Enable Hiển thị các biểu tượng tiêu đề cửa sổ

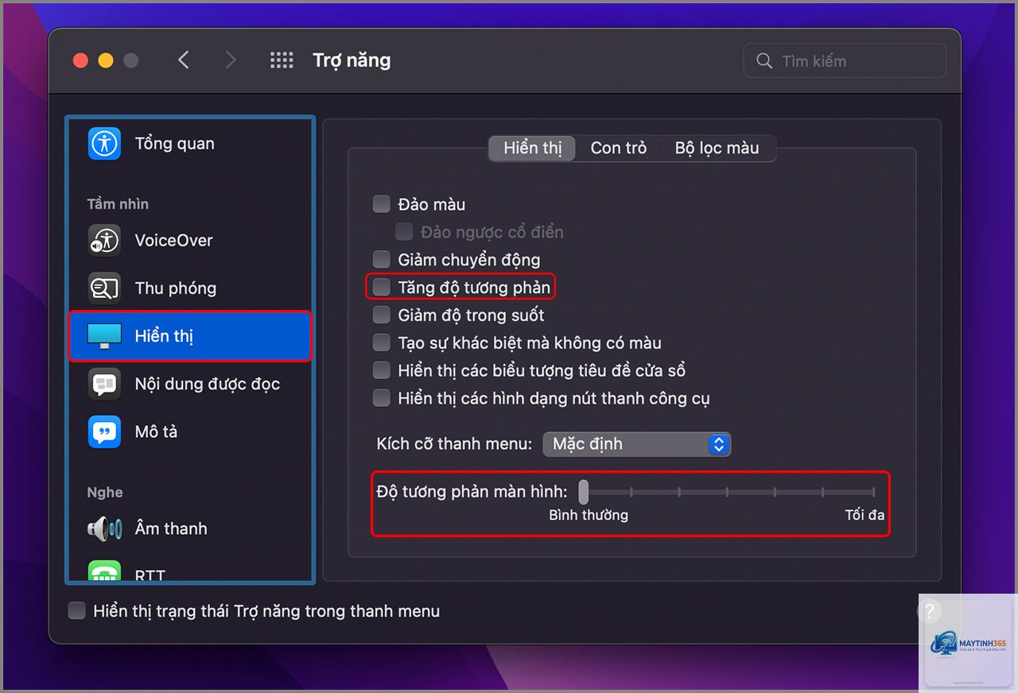tap(382, 370)
